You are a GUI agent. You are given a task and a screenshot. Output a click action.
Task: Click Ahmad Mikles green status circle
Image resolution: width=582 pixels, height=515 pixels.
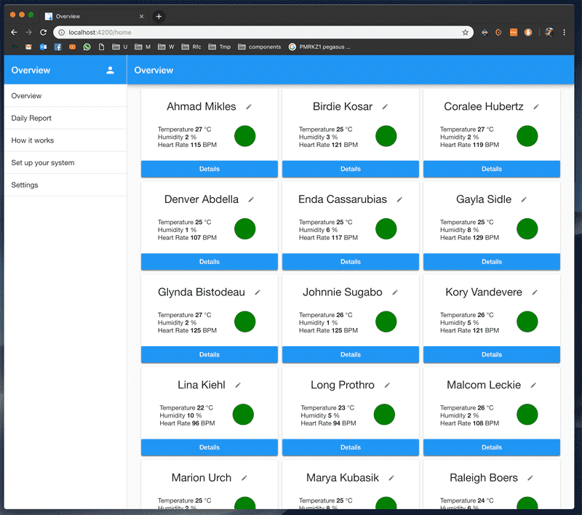click(x=245, y=136)
